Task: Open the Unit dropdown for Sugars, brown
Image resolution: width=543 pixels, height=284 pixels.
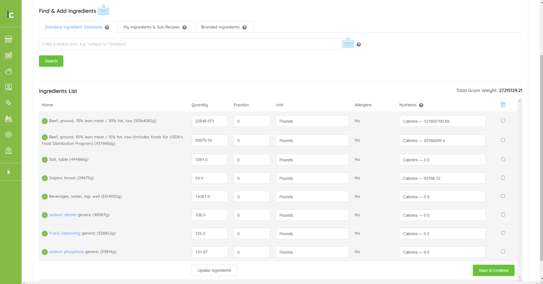Action: 312,178
